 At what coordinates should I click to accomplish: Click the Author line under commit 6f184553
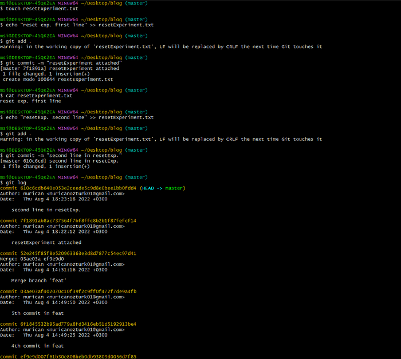pyautogui.click(x=62, y=330)
